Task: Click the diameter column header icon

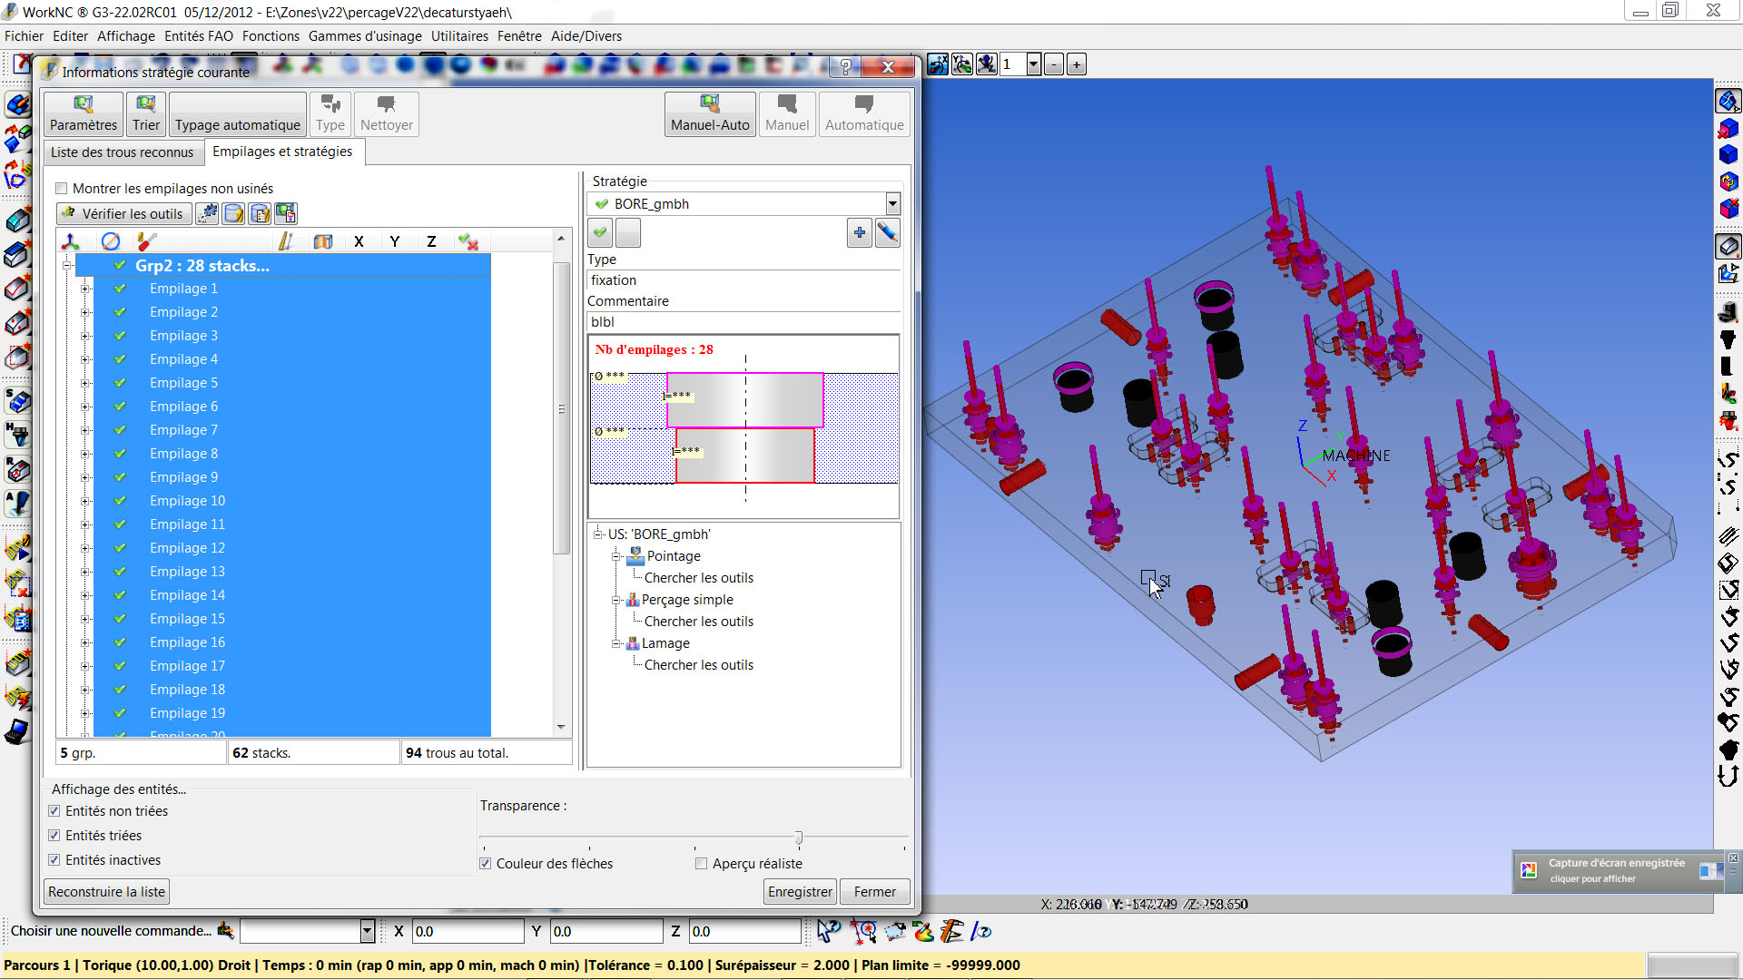Action: (x=111, y=241)
